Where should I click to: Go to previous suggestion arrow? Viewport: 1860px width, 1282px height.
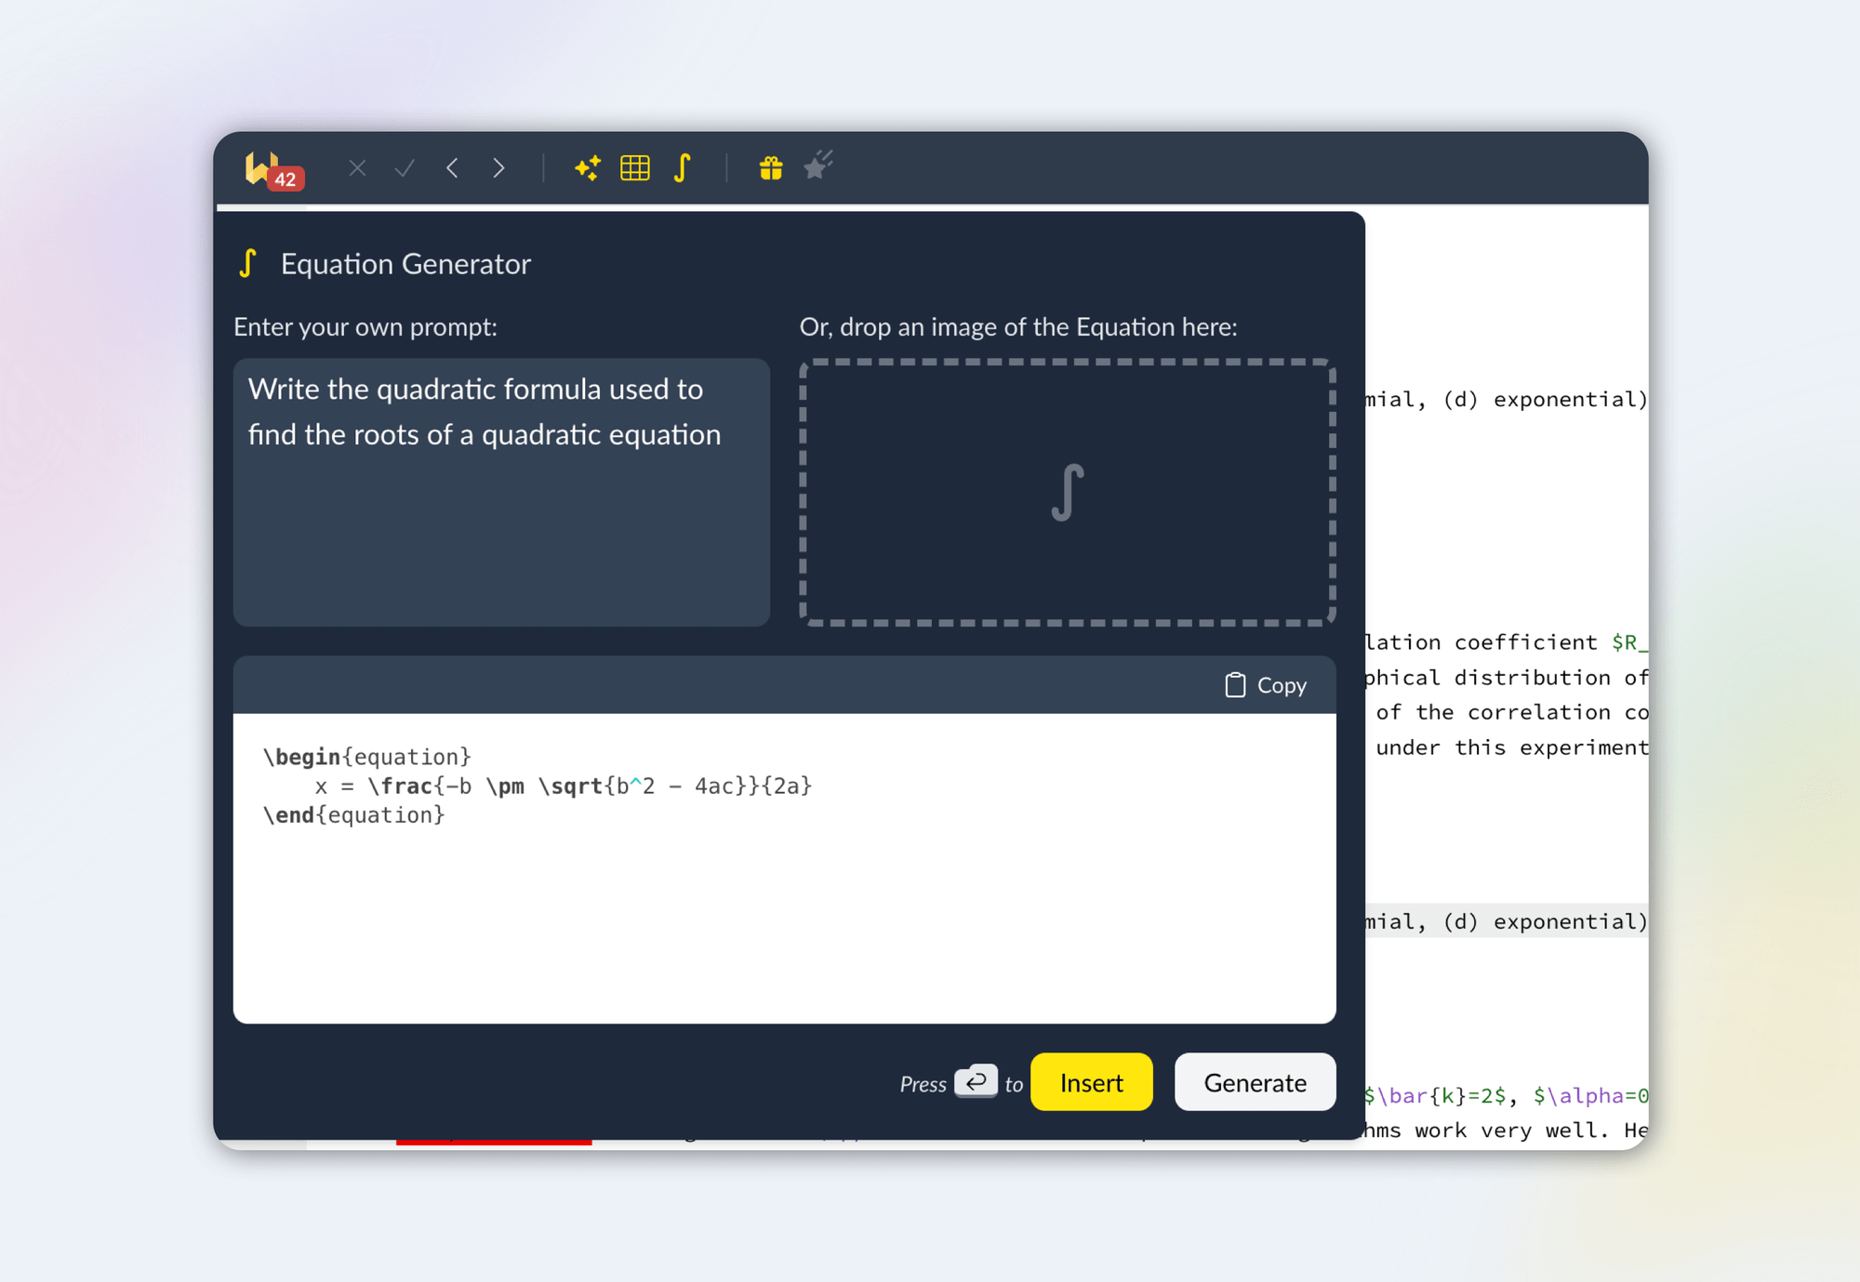(453, 168)
